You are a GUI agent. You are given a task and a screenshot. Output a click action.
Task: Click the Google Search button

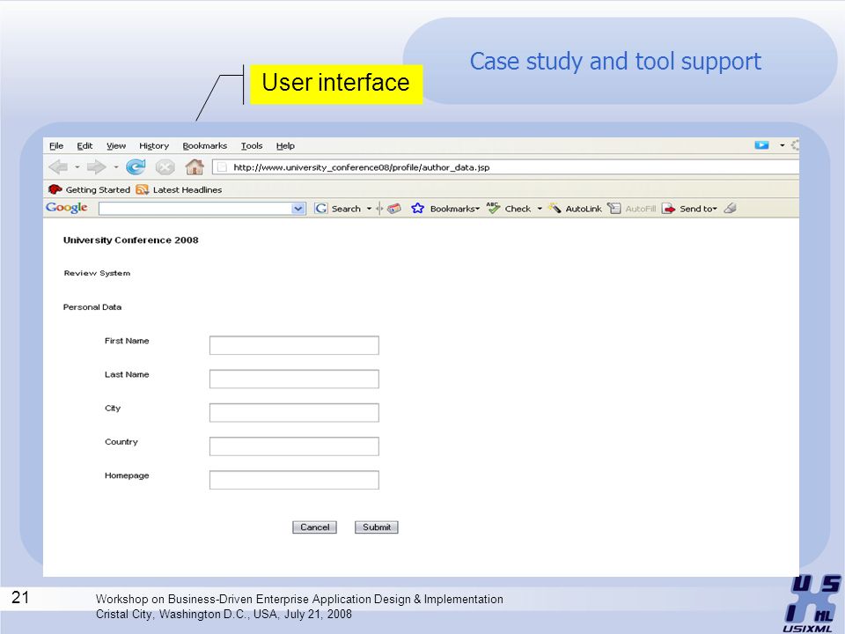[x=338, y=209]
